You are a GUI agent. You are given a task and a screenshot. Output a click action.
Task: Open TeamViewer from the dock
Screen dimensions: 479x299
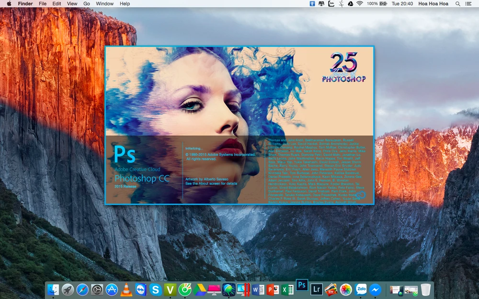141,289
